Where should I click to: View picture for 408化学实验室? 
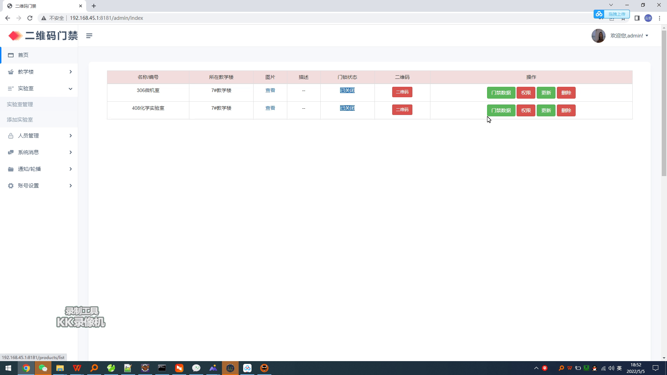[x=270, y=108]
